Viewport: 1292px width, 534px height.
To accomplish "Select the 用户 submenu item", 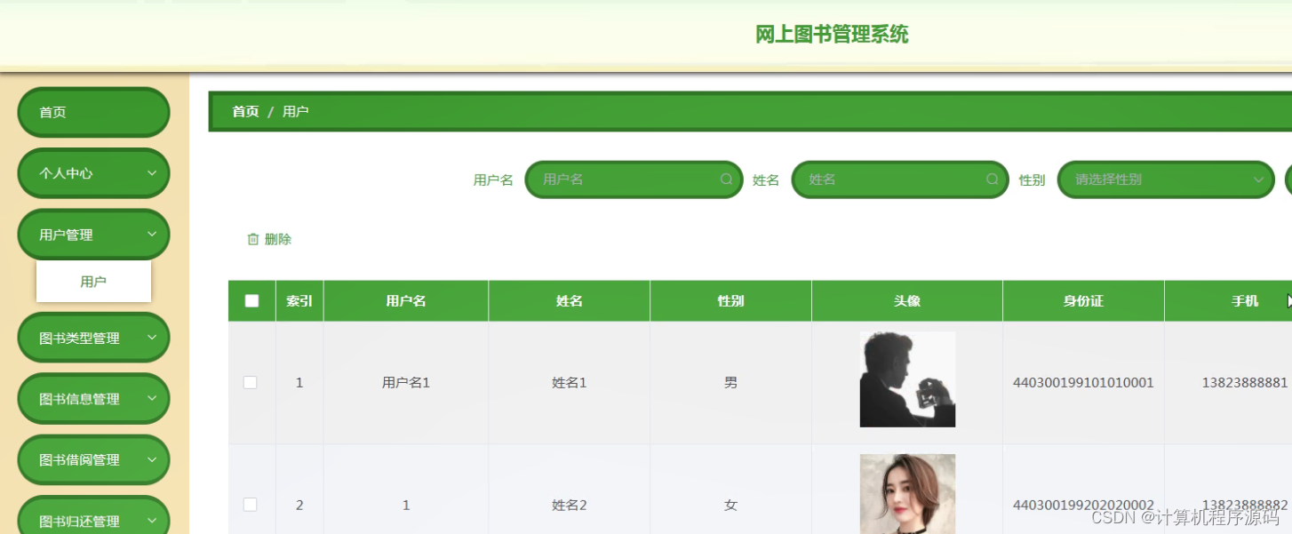I will click(x=93, y=281).
